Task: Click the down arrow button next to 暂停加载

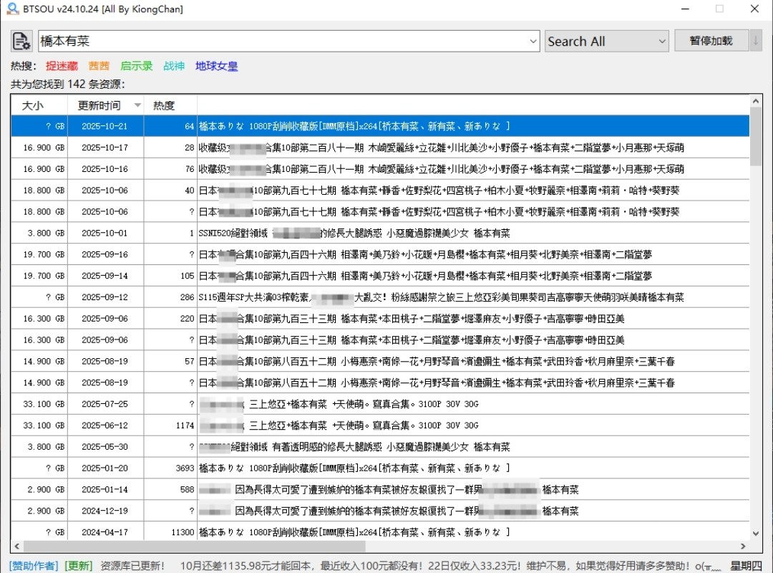Action: [x=756, y=41]
